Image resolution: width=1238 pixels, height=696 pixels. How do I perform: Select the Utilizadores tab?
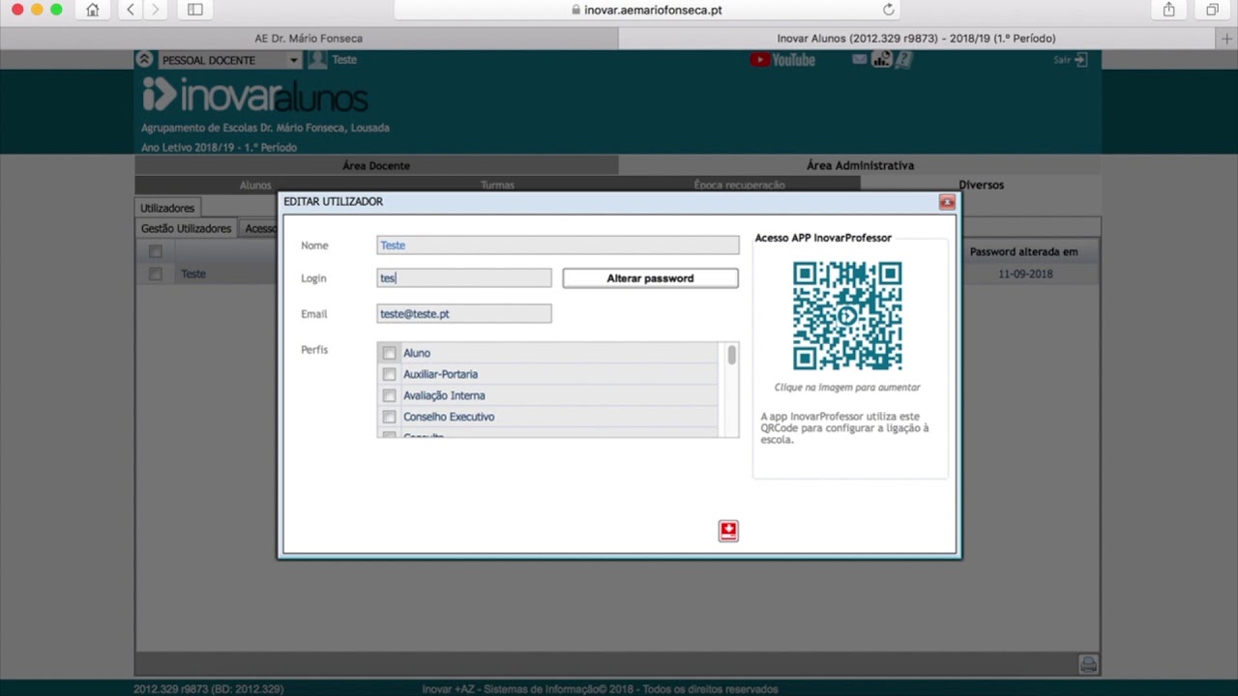pyautogui.click(x=167, y=208)
